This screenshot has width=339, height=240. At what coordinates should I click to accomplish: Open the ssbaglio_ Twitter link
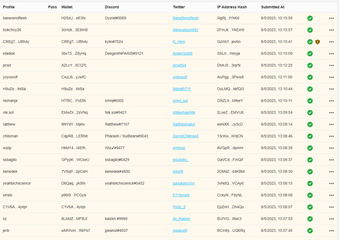[181, 160]
